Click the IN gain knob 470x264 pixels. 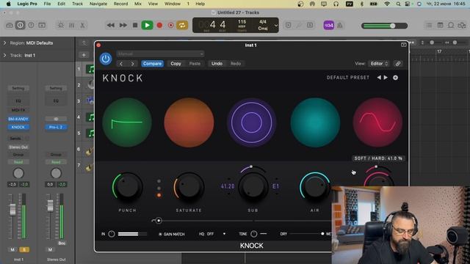112,234
